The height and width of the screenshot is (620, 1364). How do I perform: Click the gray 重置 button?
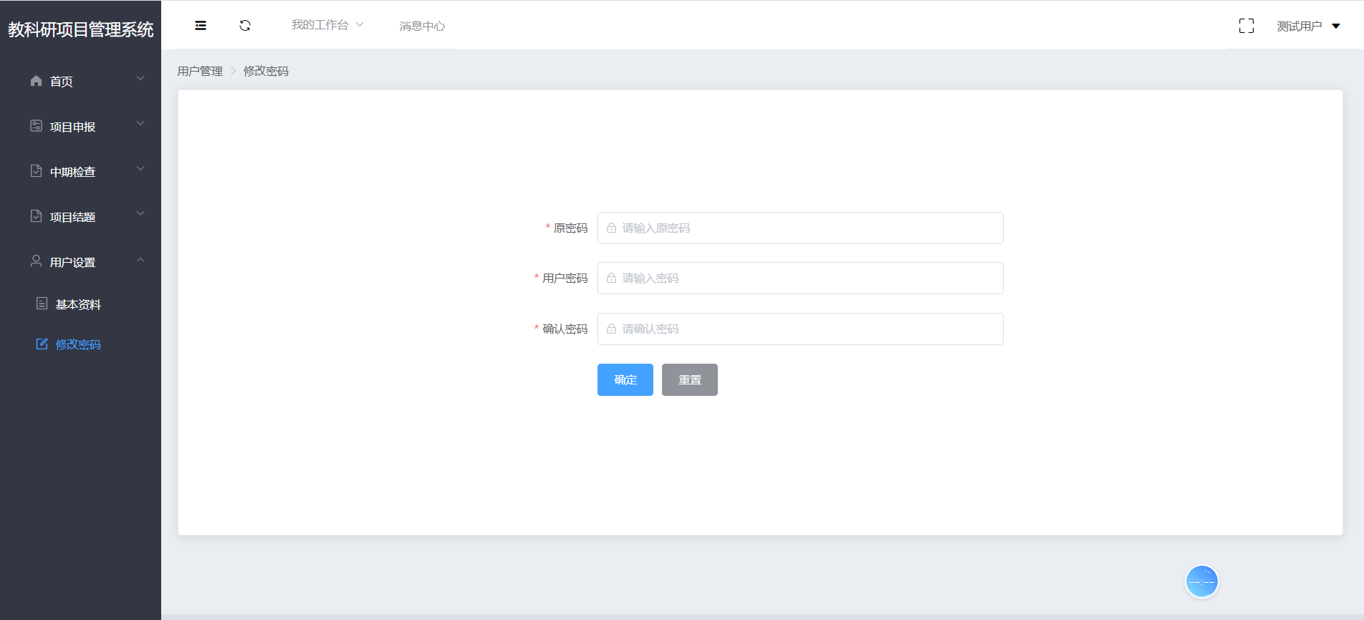[x=690, y=379]
